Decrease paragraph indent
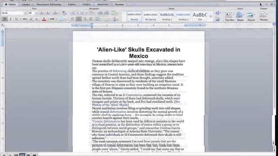Image resolution: width=278 pixels, height=156 pixels. point(100,13)
